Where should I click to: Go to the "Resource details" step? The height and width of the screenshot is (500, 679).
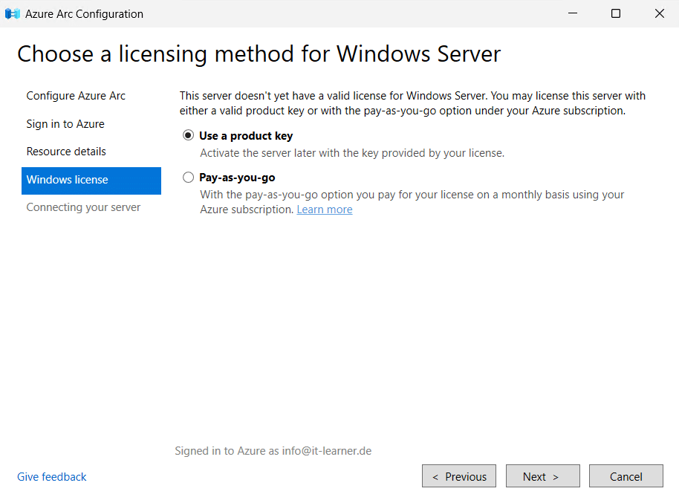pyautogui.click(x=66, y=151)
